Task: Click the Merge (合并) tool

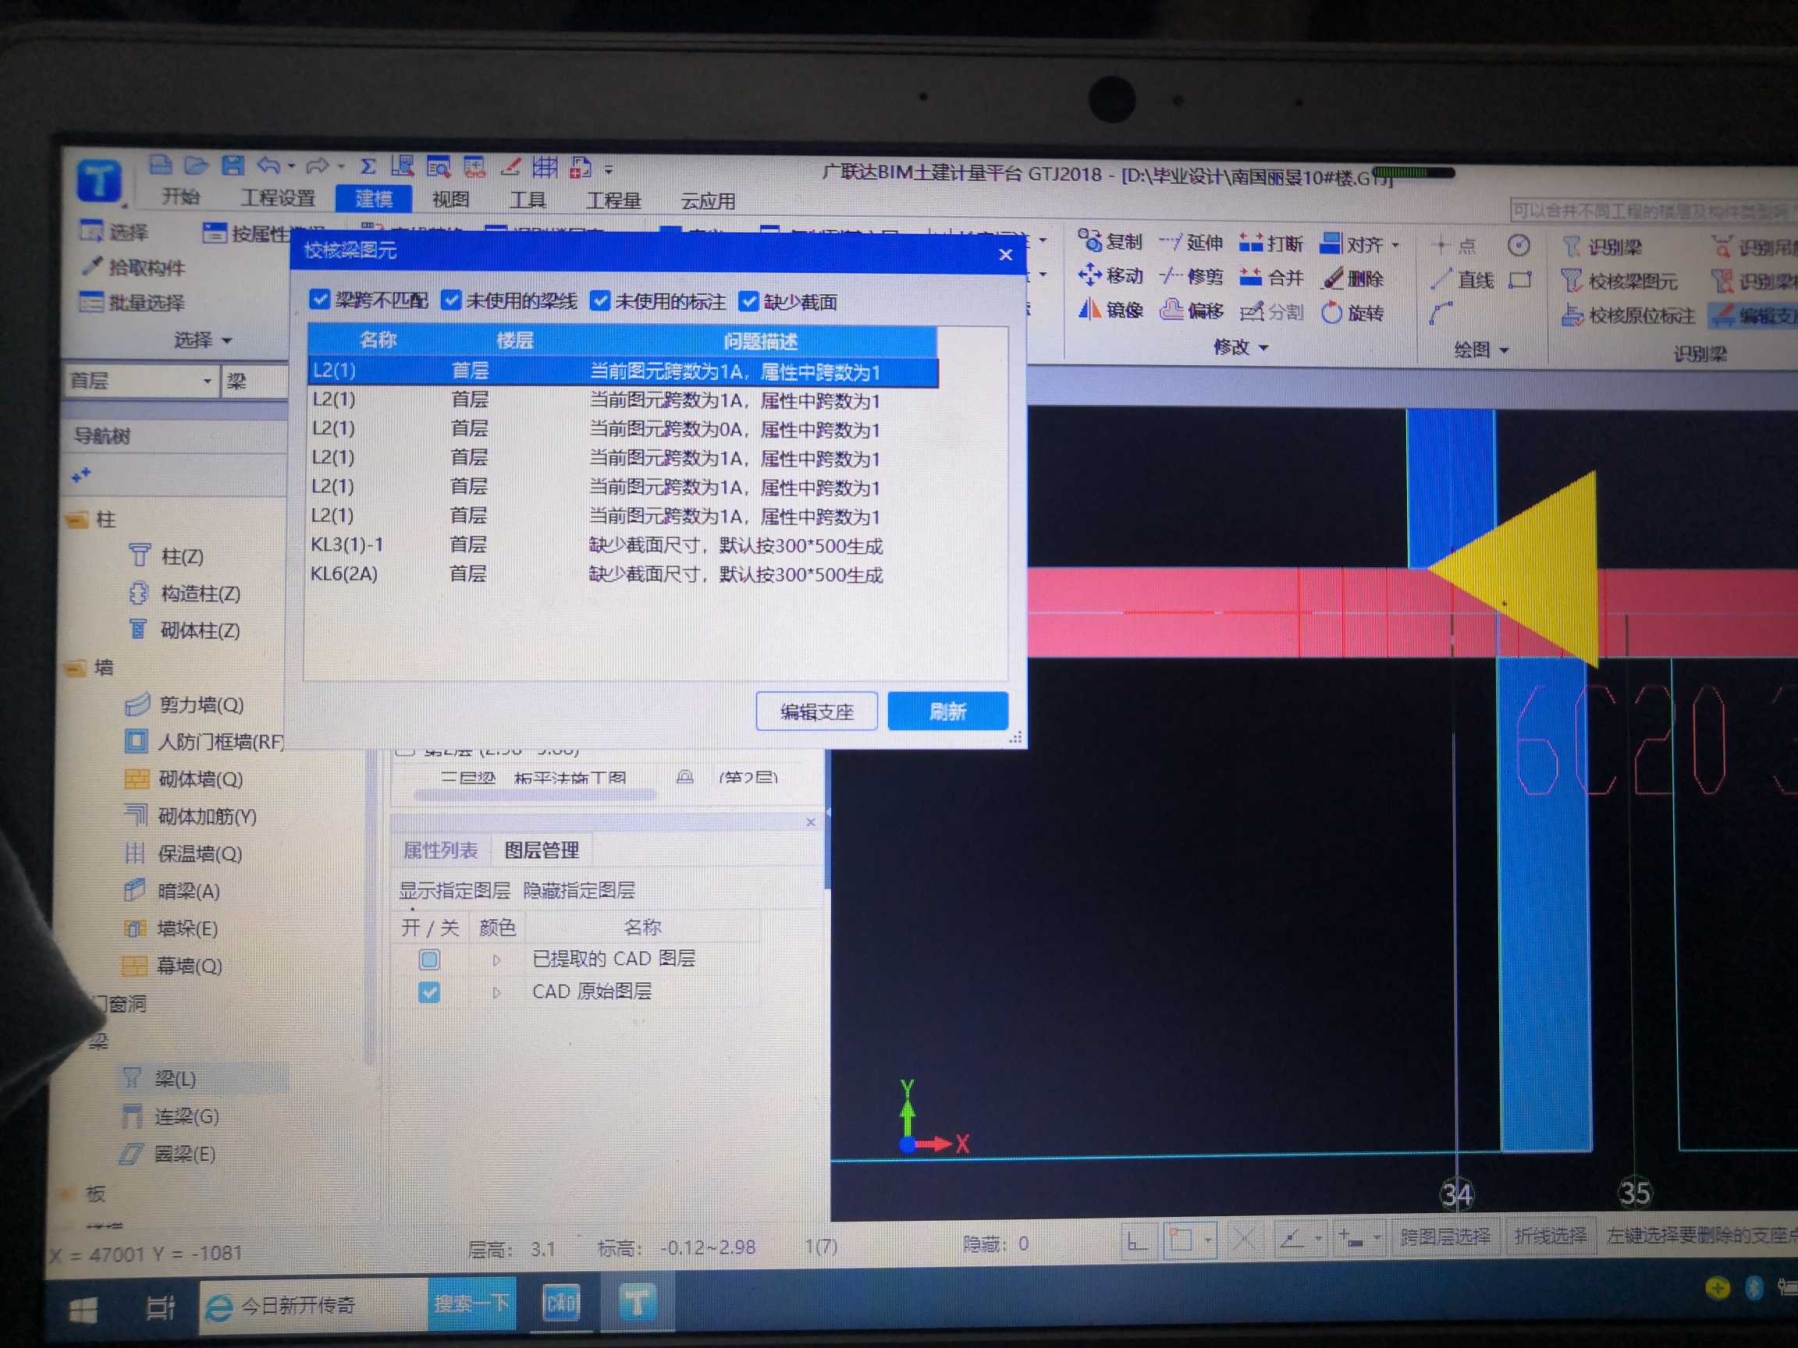Action: click(x=1270, y=278)
